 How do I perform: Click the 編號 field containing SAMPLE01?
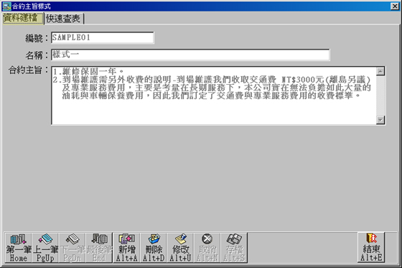[x=102, y=38]
